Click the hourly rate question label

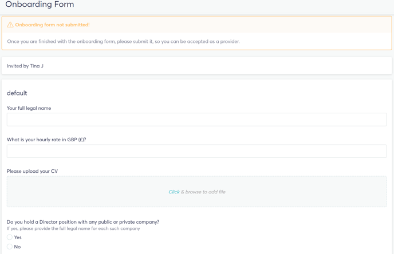click(x=46, y=140)
